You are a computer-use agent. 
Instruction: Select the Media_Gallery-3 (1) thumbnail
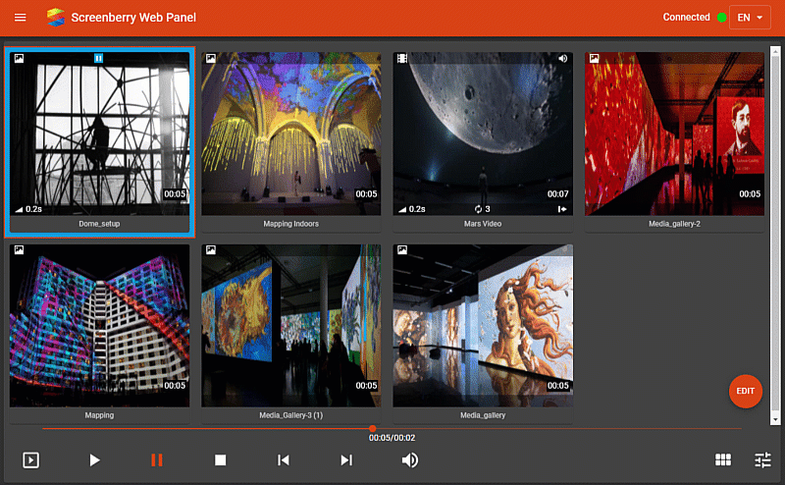(290, 326)
